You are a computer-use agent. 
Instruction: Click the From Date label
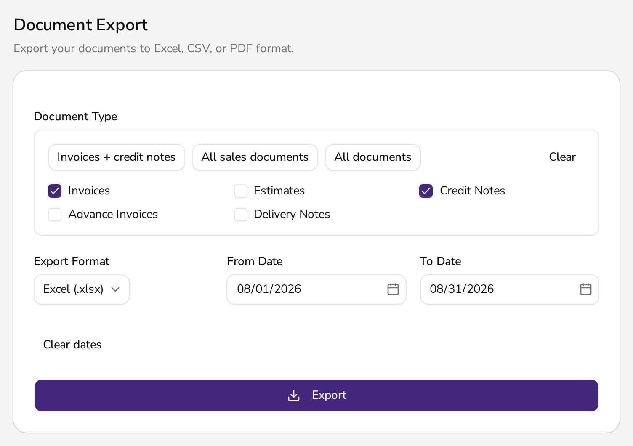pos(255,261)
